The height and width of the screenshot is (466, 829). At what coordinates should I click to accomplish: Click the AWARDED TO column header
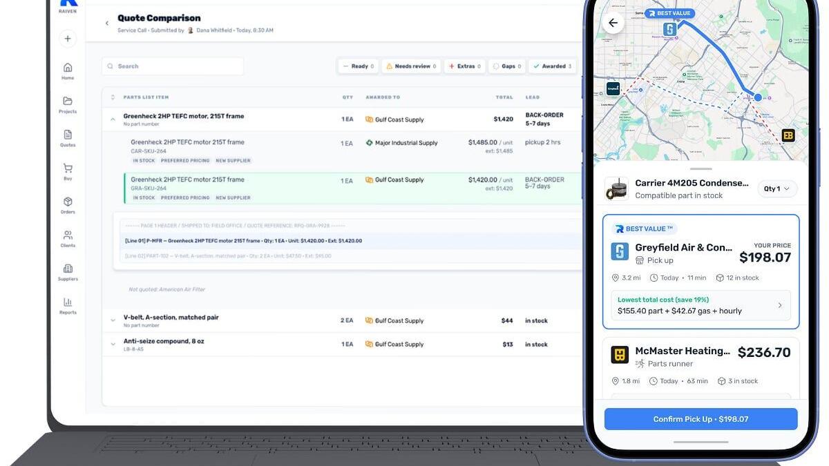pos(383,97)
